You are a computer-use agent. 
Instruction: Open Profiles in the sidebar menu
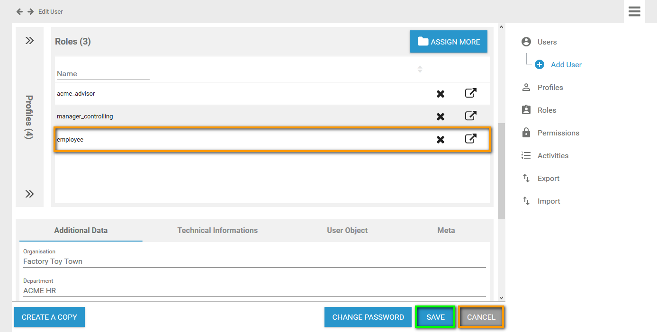(x=550, y=87)
